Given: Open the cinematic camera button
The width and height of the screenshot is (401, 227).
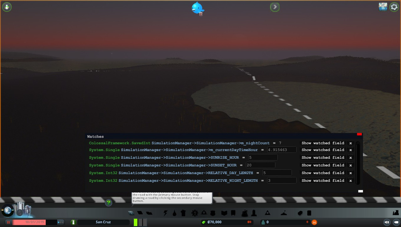Looking at the screenshot, I should click(x=387, y=222).
